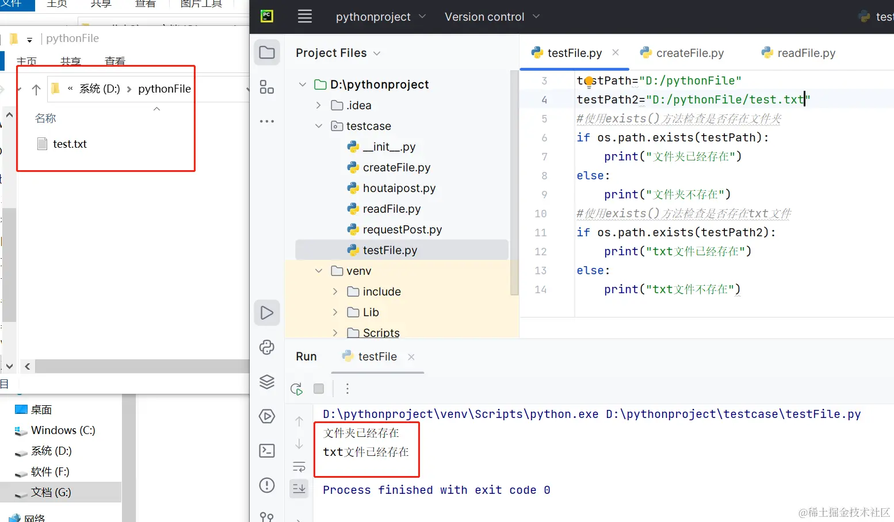Image resolution: width=894 pixels, height=522 pixels.
Task: Open the Services tool window icon
Action: pos(267,416)
